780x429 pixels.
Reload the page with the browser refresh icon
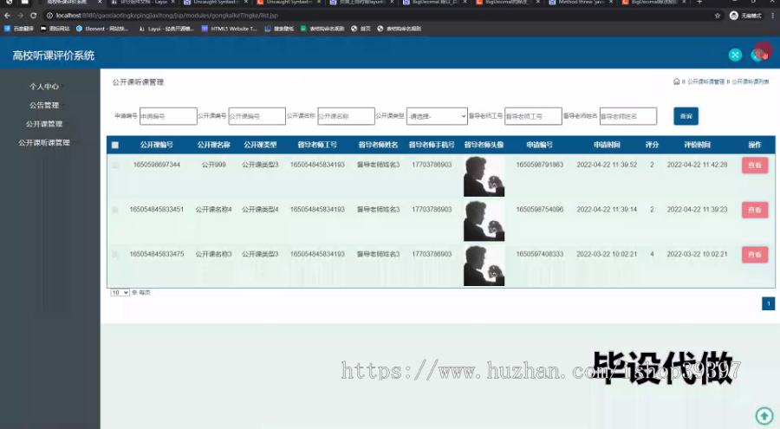33,16
